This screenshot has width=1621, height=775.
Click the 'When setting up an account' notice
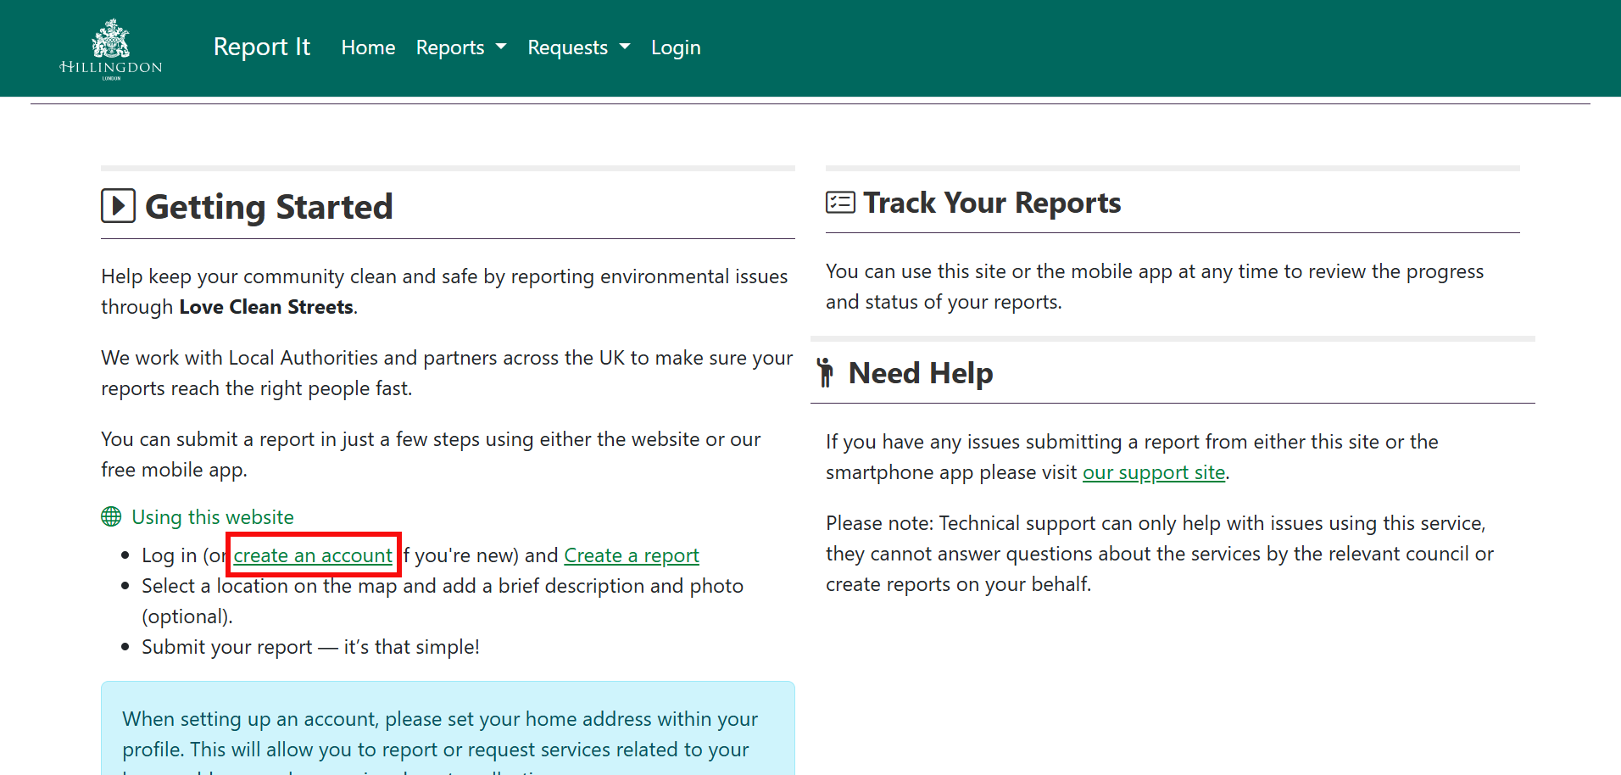click(448, 728)
